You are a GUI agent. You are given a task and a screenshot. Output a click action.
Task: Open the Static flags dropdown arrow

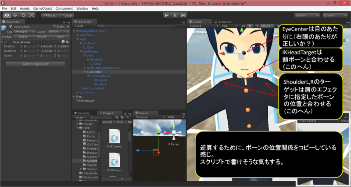click(68, 27)
